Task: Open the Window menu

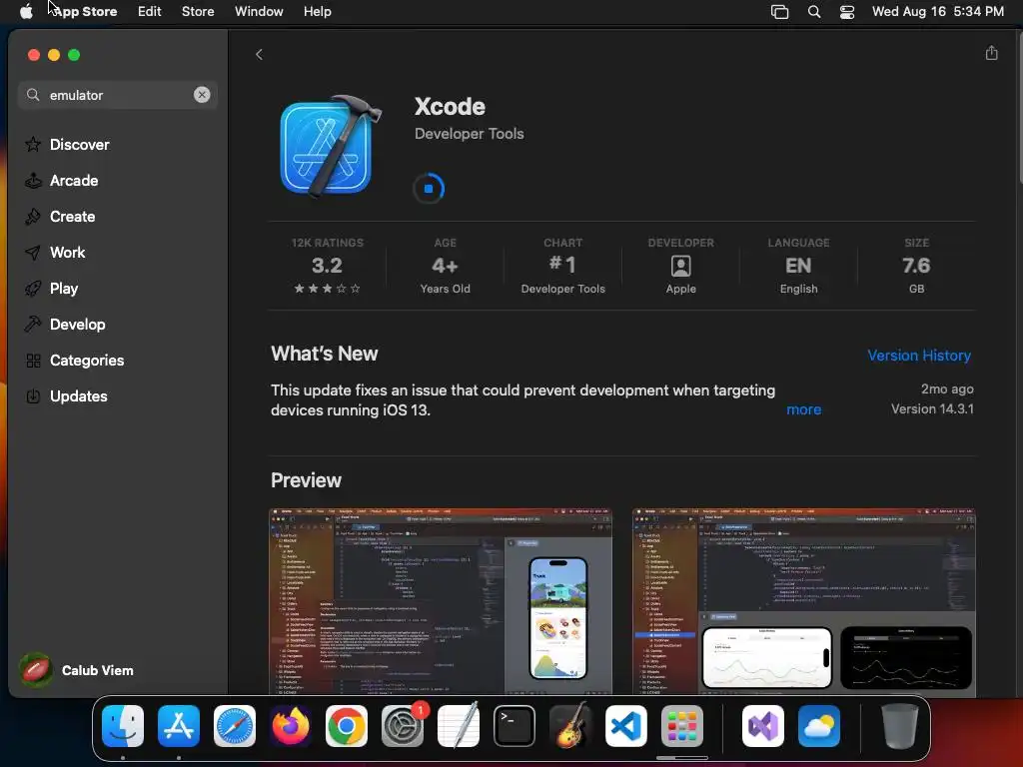Action: click(259, 12)
